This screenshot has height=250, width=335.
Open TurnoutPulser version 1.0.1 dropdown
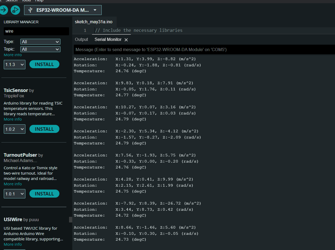pos(14,194)
